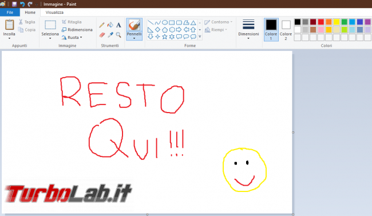Choose the Triangle shape
The image size is (372, 216).
click(x=193, y=23)
